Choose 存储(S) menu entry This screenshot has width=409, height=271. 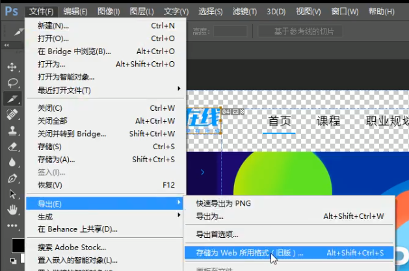click(x=105, y=147)
